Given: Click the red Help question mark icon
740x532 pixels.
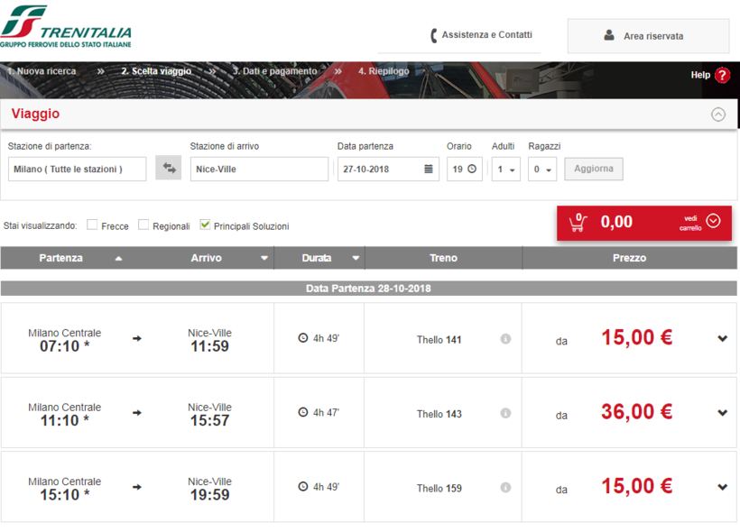Looking at the screenshot, I should coord(722,76).
